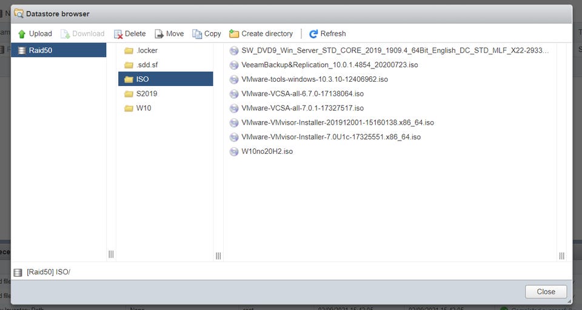Image resolution: width=582 pixels, height=310 pixels.
Task: Click column splitter handle beside Raid50 pane
Action: tap(111, 254)
